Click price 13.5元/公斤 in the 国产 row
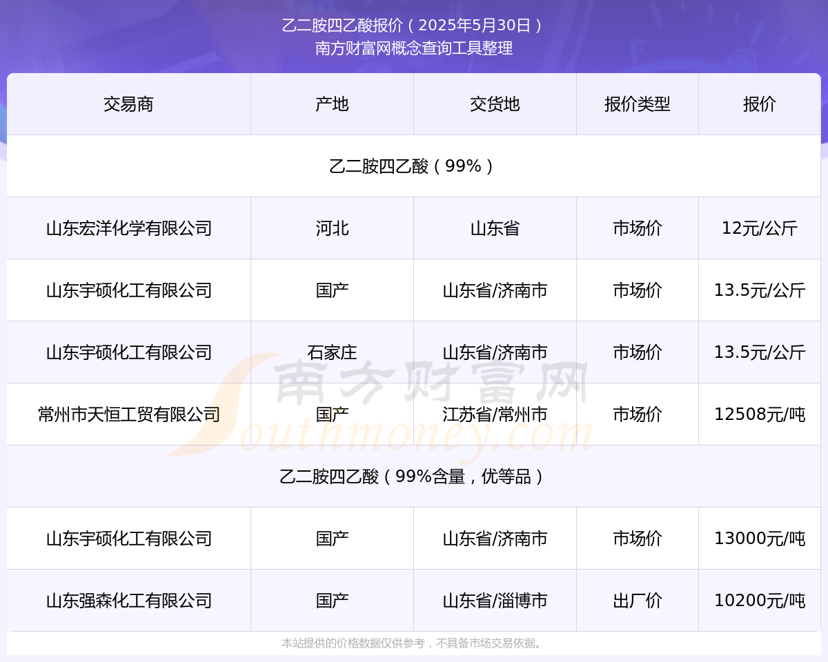This screenshot has height=662, width=828. coord(760,290)
